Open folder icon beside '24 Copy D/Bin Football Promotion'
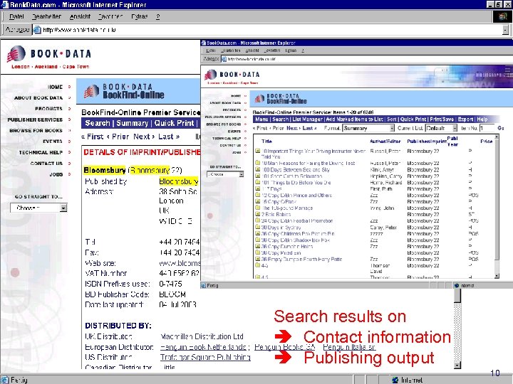 (x=257, y=220)
